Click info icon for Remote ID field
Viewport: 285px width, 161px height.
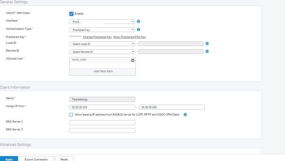(207, 52)
